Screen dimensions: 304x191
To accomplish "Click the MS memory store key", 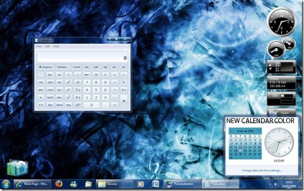I will tap(105, 67).
